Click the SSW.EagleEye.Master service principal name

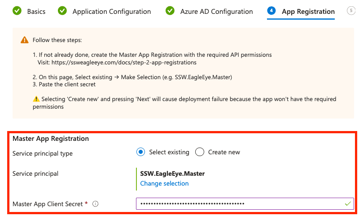[172, 174]
